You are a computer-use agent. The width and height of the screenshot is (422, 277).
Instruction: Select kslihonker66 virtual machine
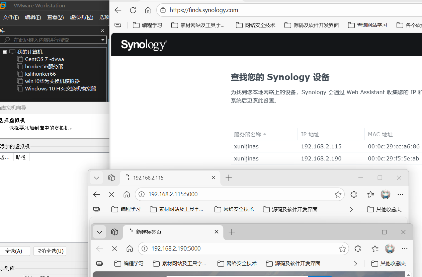pyautogui.click(x=40, y=74)
